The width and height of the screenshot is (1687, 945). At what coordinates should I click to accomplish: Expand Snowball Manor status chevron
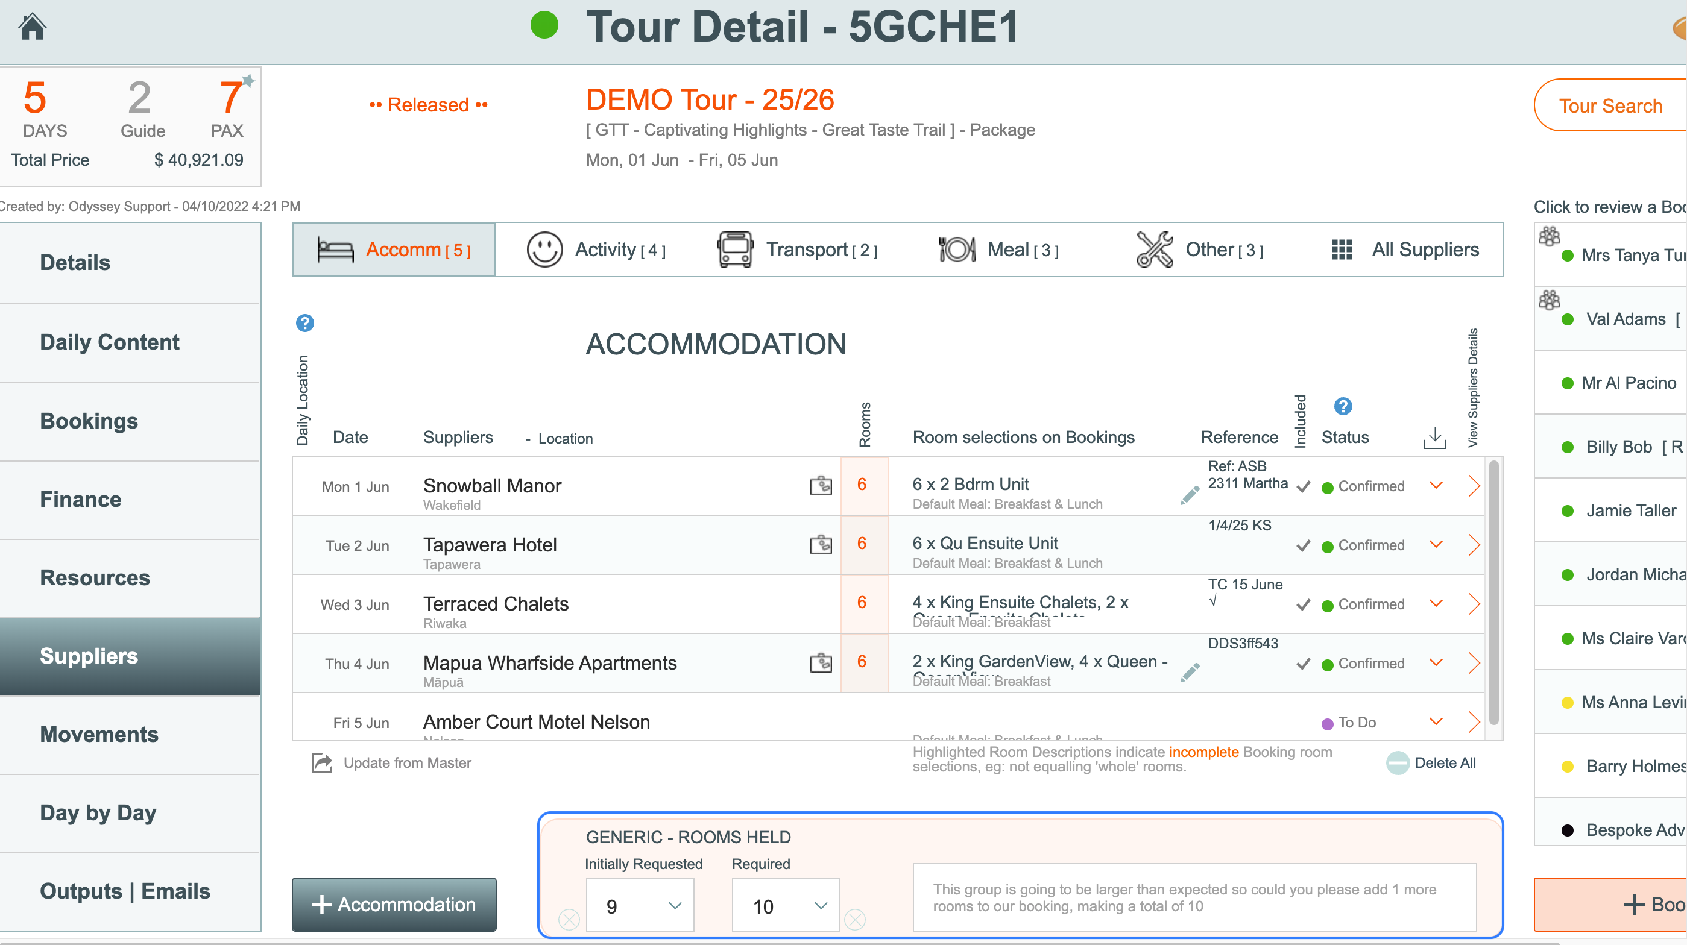(x=1436, y=486)
